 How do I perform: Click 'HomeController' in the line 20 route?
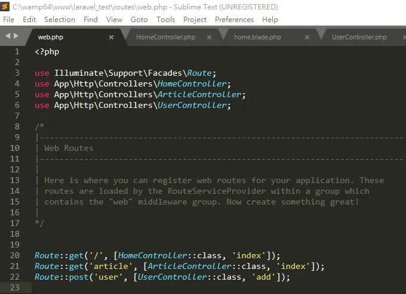tap(152, 255)
